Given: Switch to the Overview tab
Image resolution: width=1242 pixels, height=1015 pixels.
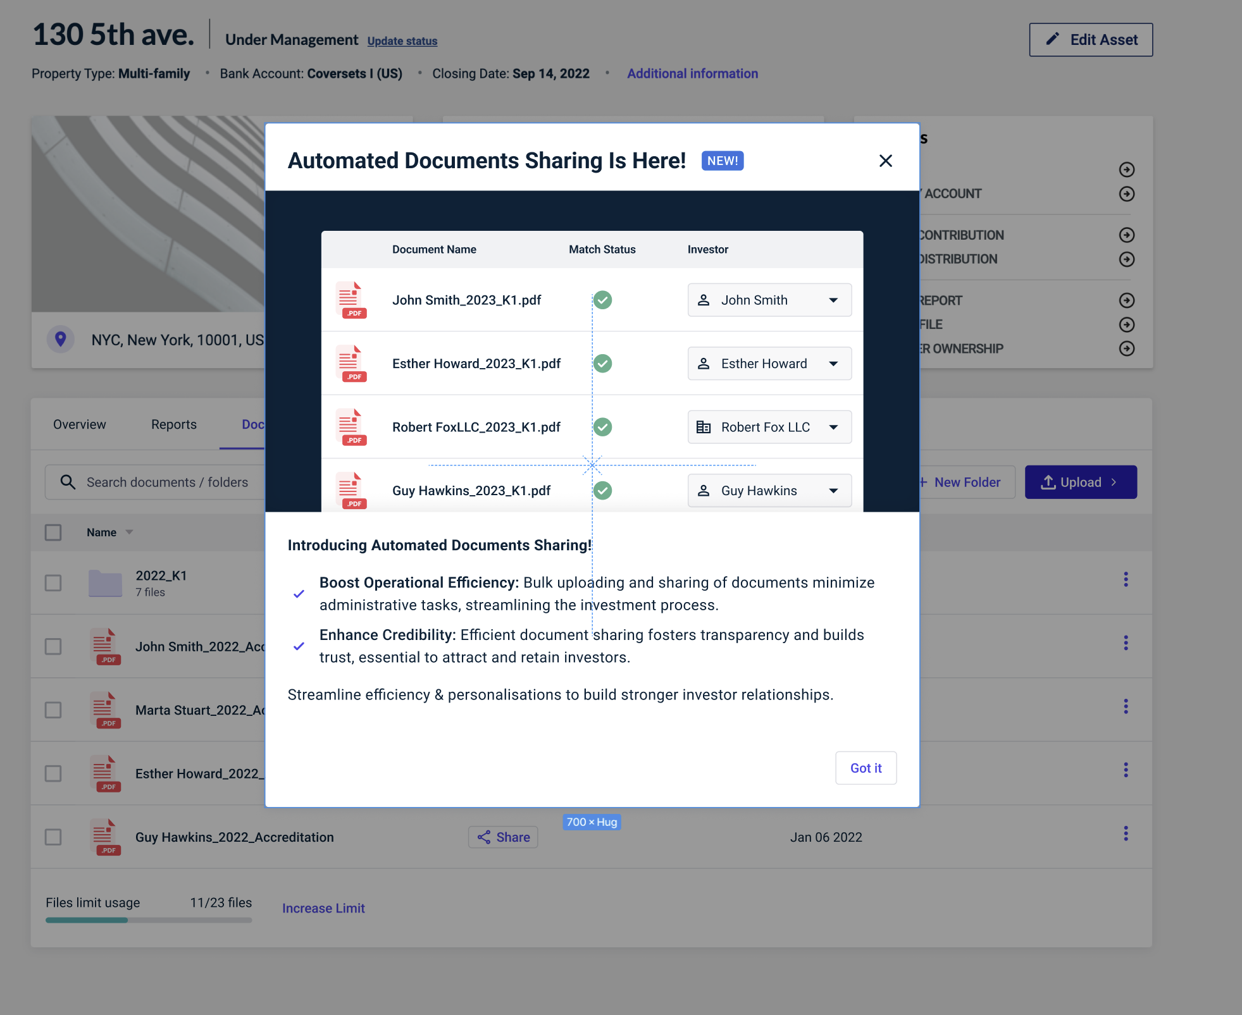Looking at the screenshot, I should tap(80, 424).
